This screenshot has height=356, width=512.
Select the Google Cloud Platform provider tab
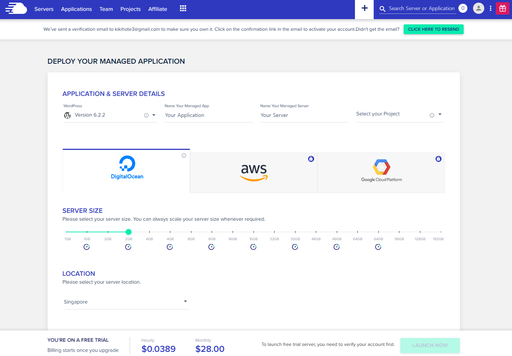381,173
